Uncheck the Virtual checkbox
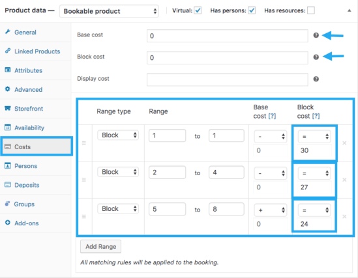The height and width of the screenshot is (278, 358). point(198,10)
